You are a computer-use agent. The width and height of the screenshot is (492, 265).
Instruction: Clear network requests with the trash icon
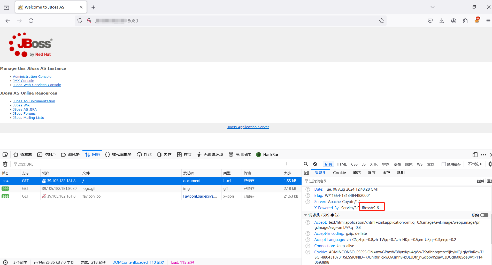coord(5,164)
